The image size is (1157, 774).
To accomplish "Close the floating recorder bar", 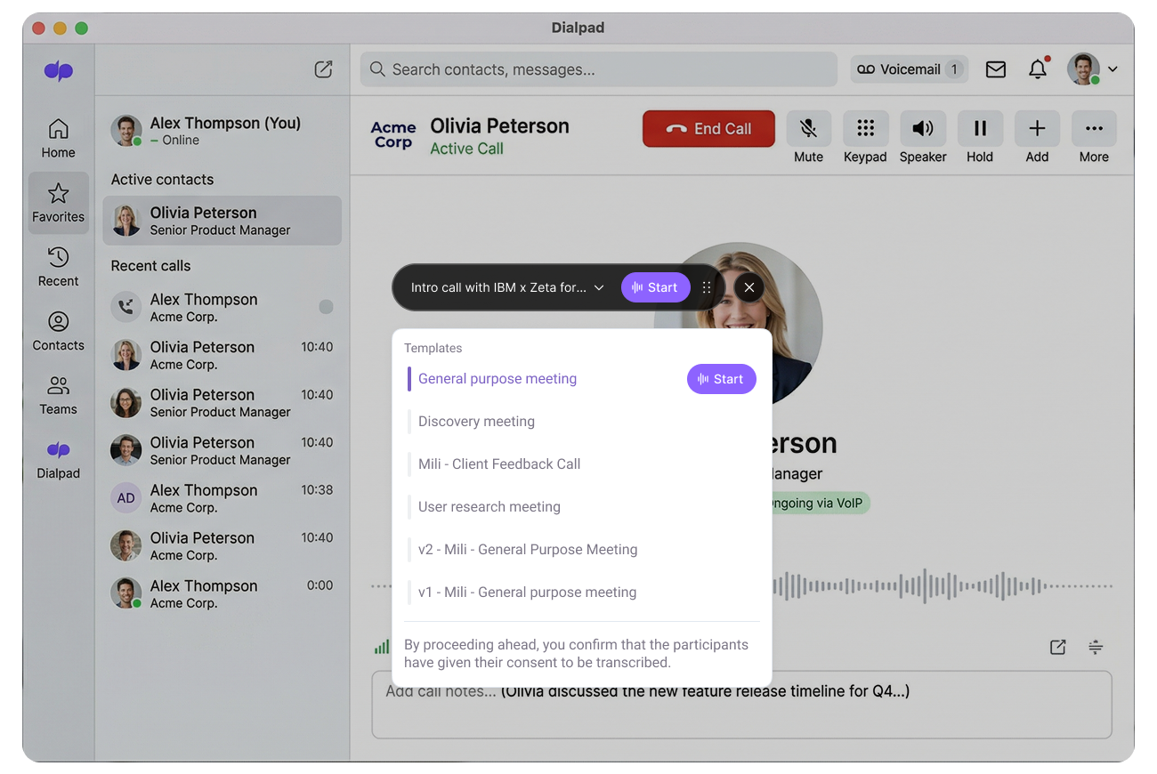I will (749, 287).
